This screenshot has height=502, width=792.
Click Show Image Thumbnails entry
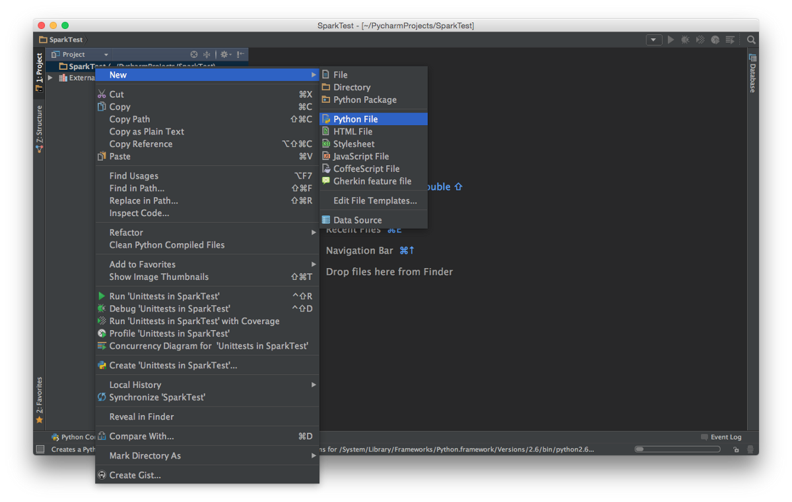(207, 277)
